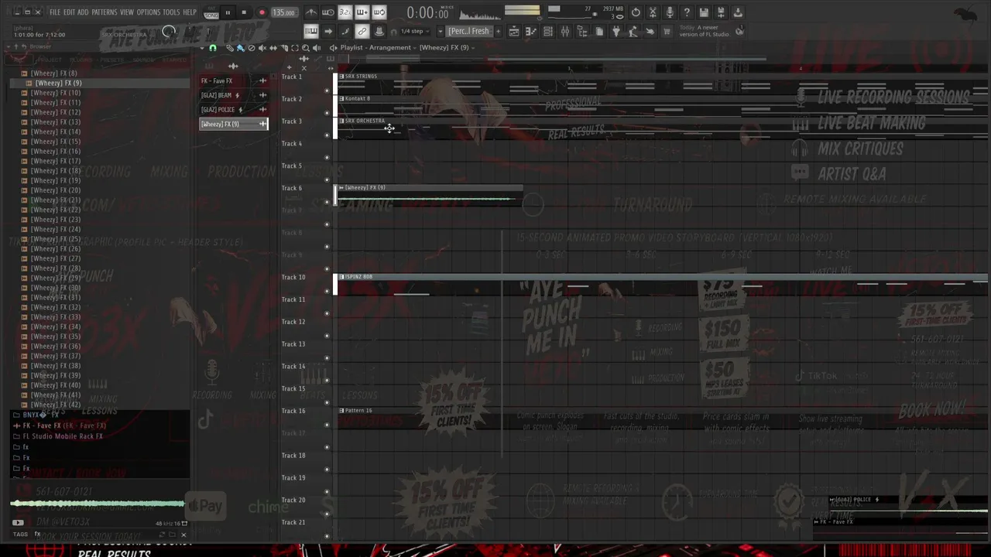Select the Draw pencil tool in playlist
Image resolution: width=991 pixels, height=557 pixels.
click(230, 48)
